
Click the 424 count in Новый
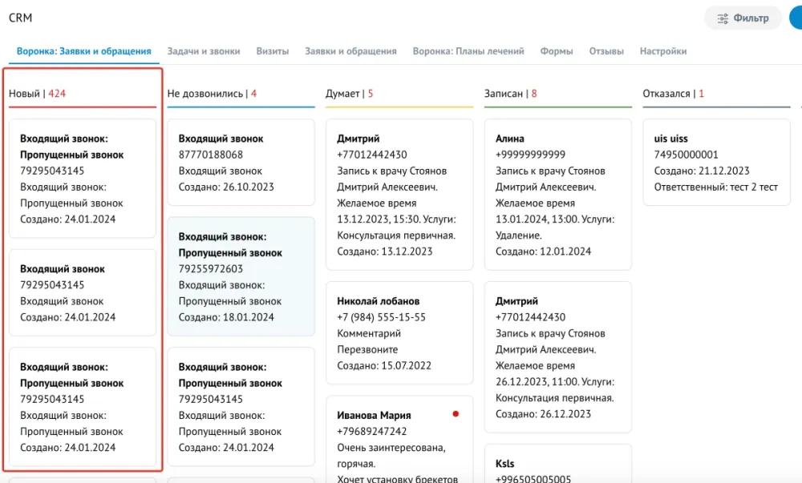coord(57,94)
